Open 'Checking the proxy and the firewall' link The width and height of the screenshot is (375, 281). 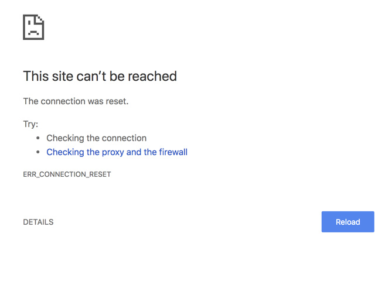[x=117, y=152]
